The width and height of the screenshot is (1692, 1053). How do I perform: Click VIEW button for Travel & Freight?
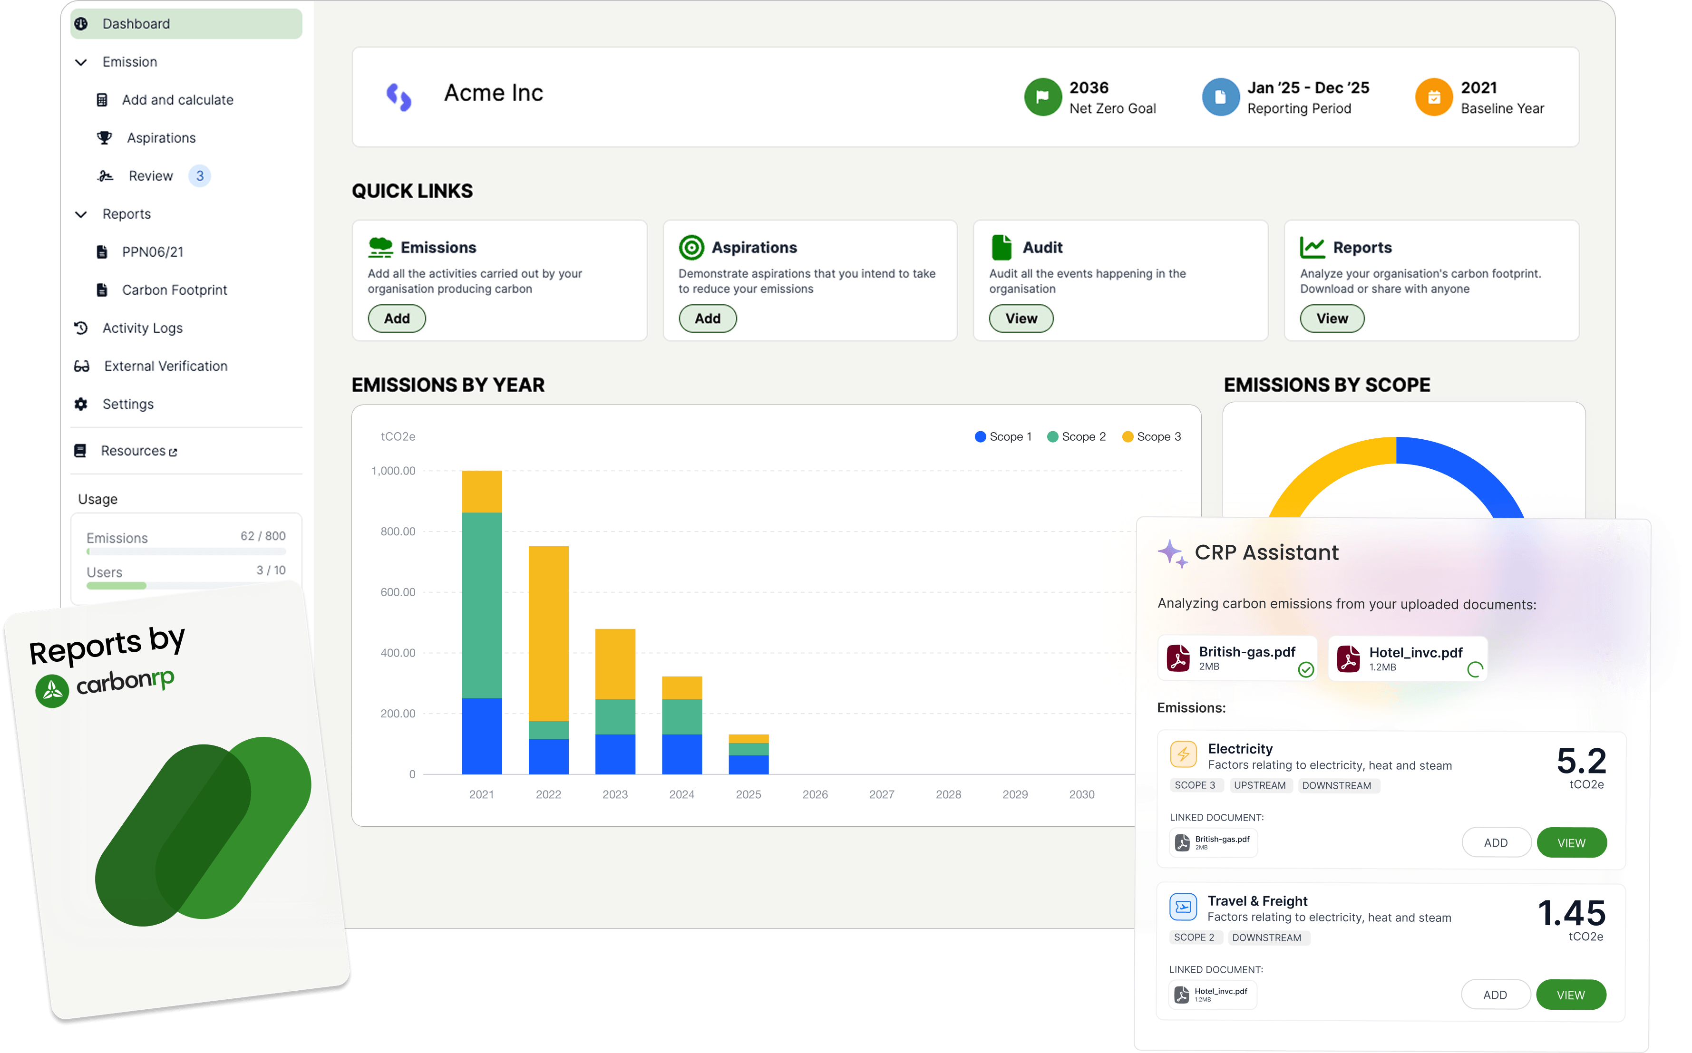point(1571,995)
